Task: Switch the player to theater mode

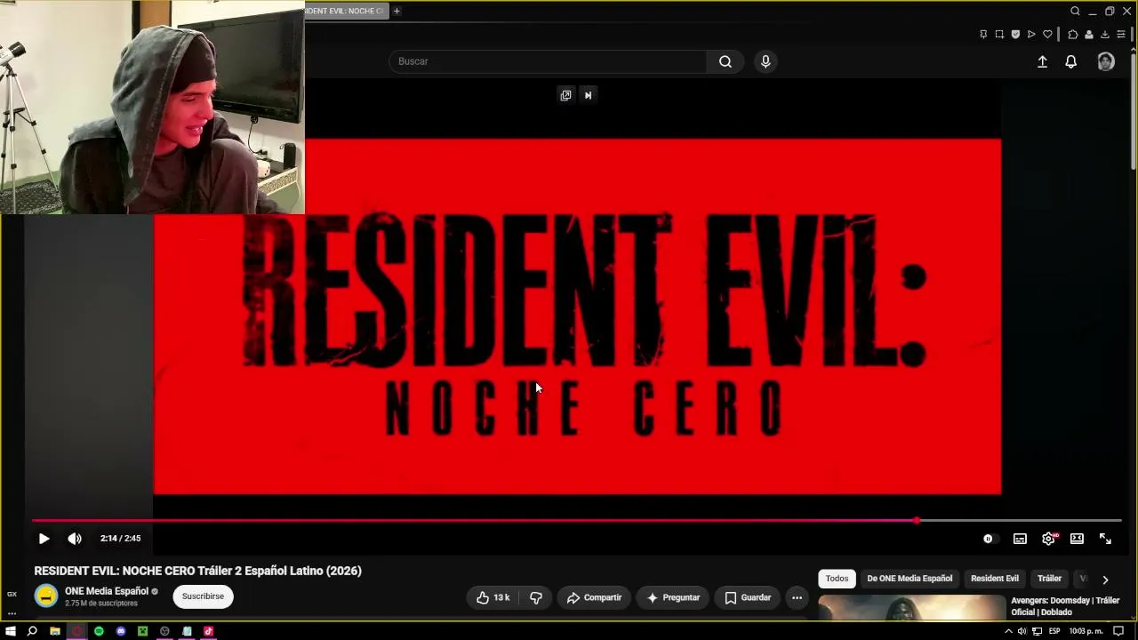Action: (x=1077, y=539)
